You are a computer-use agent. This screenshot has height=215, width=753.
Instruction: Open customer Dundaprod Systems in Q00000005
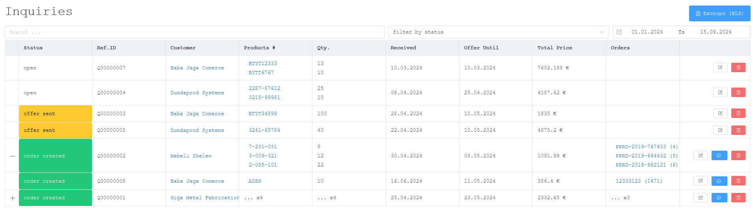tap(197, 130)
